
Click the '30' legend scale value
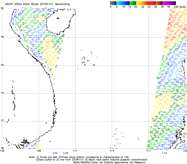(x=149, y=7)
